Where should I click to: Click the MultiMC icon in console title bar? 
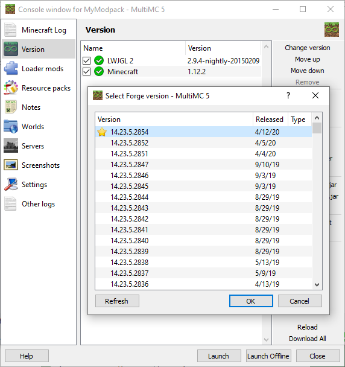pyautogui.click(x=10, y=10)
